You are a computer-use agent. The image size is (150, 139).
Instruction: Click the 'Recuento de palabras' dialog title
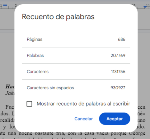point(58,17)
